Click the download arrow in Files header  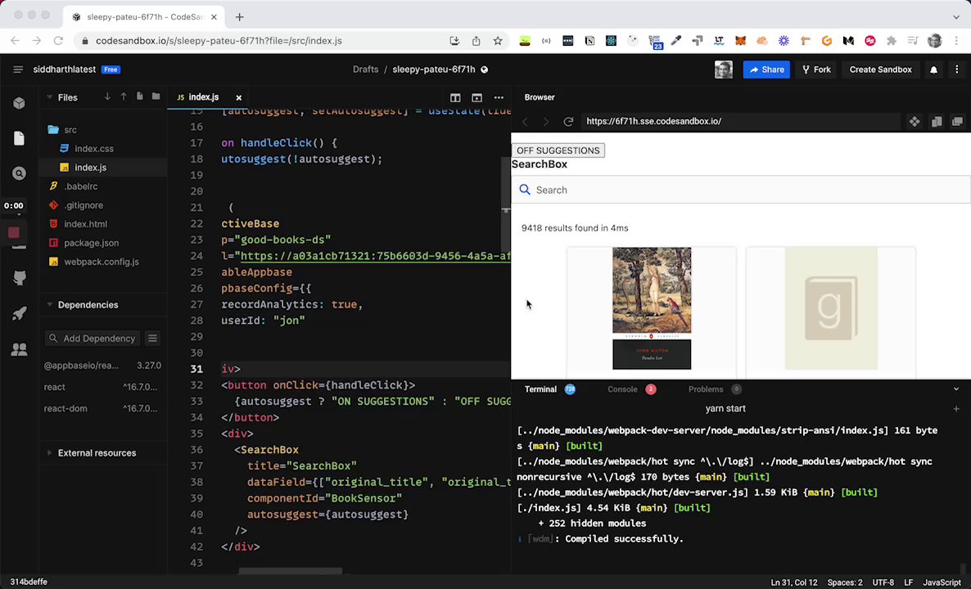coord(107,97)
